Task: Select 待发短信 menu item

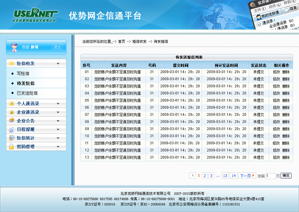Action: point(26,83)
